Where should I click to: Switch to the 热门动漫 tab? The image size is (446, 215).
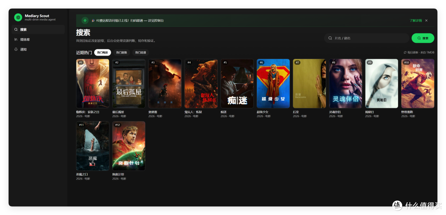coord(140,52)
